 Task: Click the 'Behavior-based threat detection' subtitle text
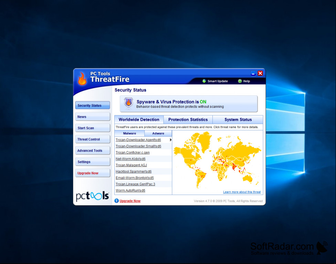[x=180, y=106]
